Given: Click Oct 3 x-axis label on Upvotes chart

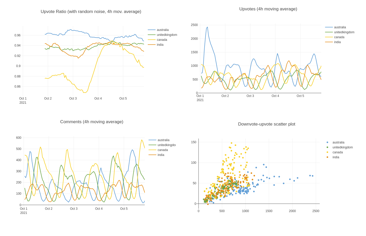Looking at the screenshot, I should coord(250,96).
